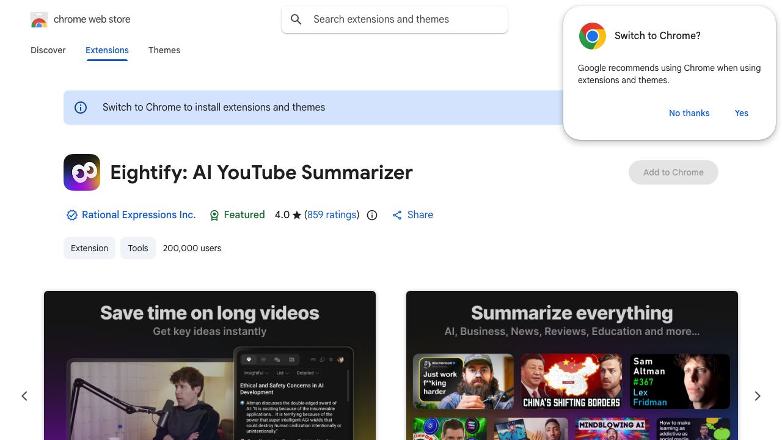The height and width of the screenshot is (440, 782).
Task: Click the 'Switch to Chrome?' heading
Action: 657,36
